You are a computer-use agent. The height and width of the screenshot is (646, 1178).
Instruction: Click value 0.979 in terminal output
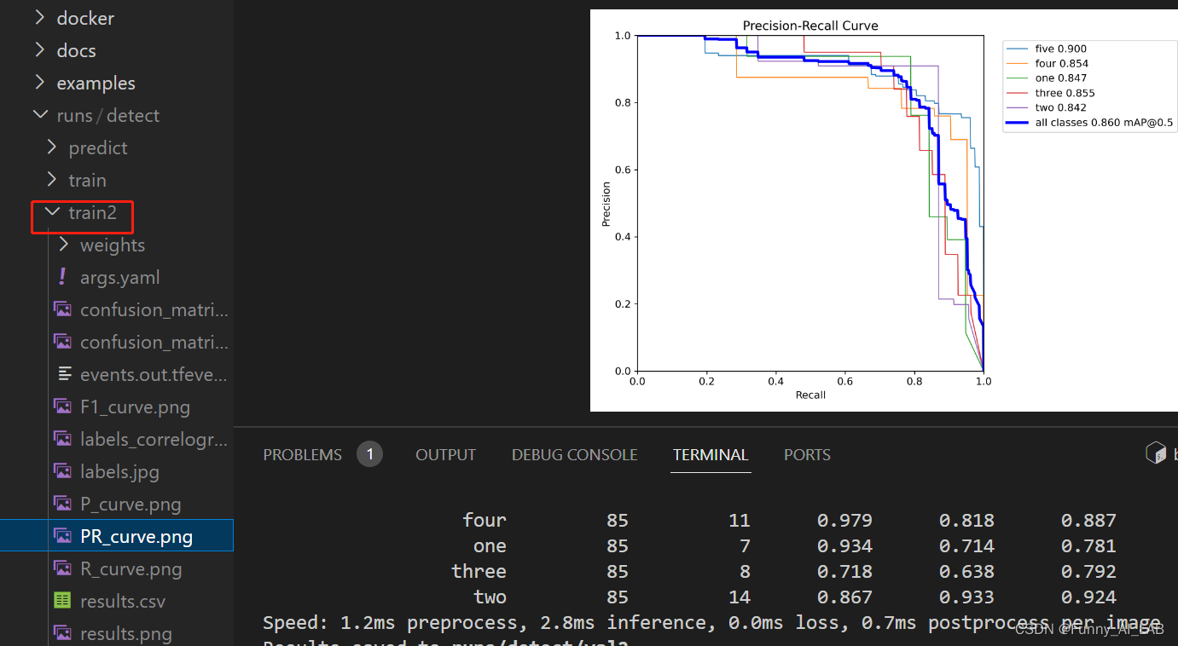point(844,520)
